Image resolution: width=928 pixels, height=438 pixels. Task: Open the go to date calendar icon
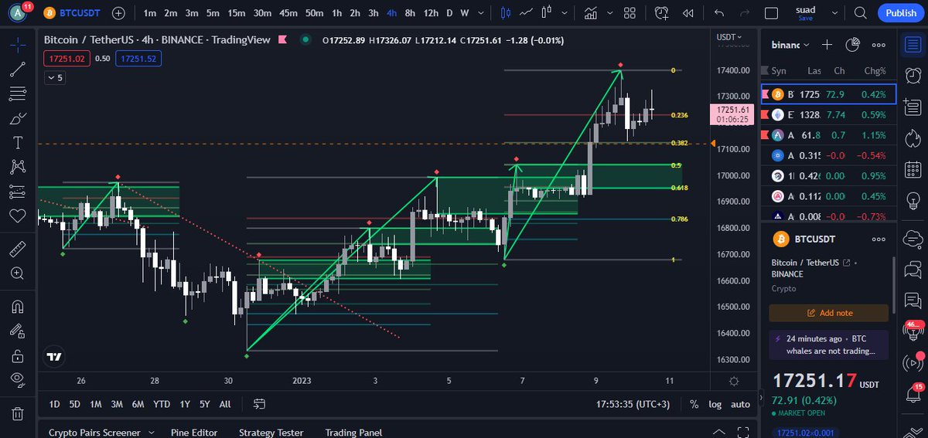click(259, 404)
